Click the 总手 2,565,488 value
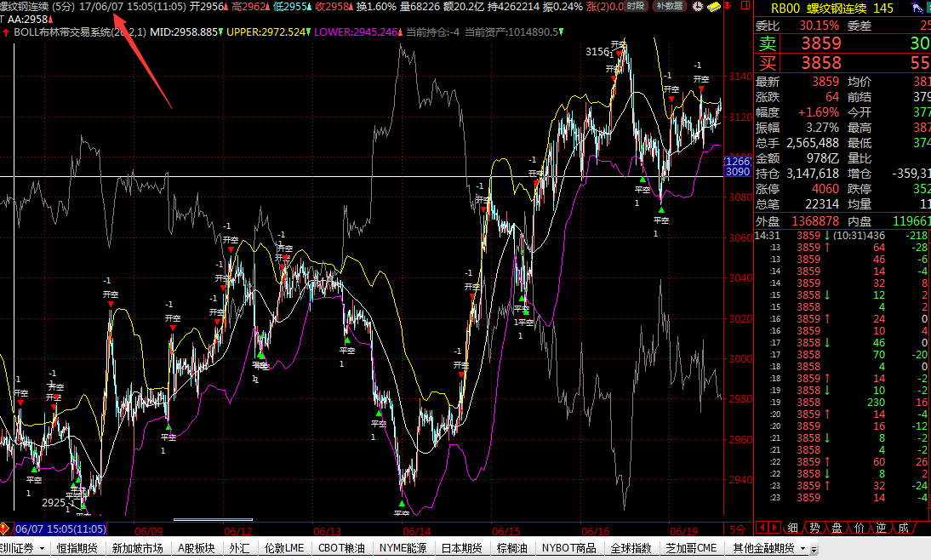This screenshot has width=931, height=560. [812, 143]
